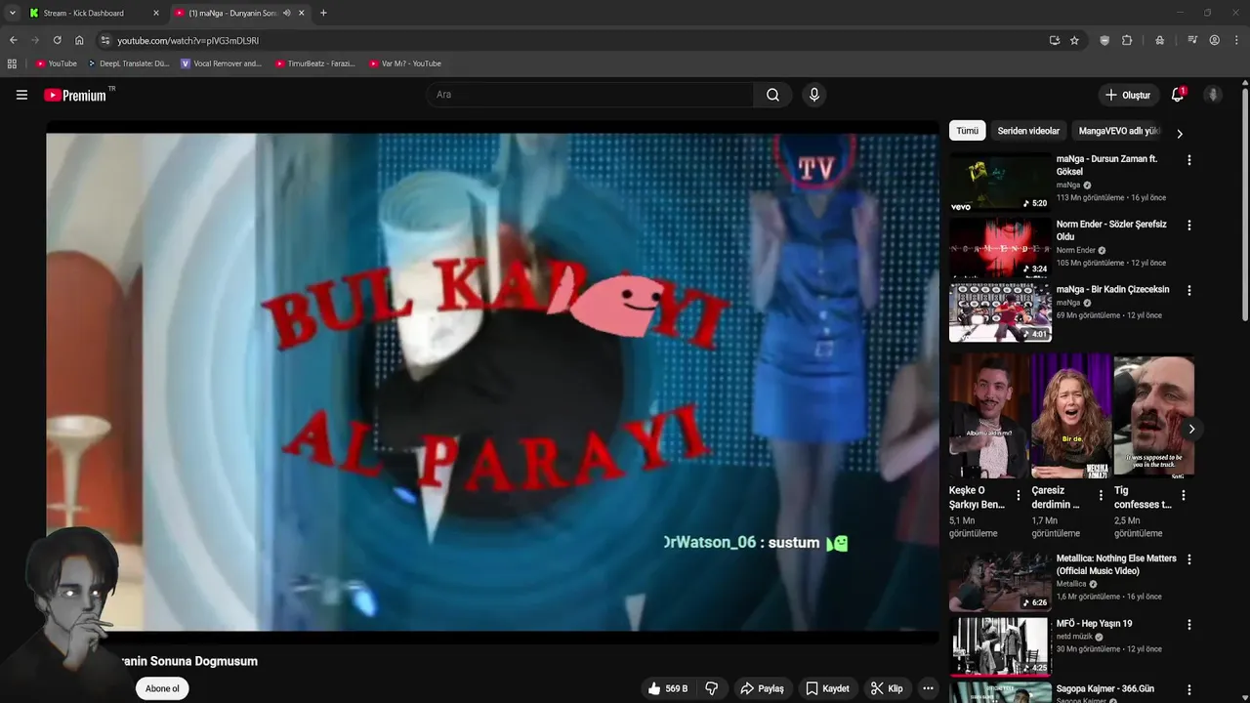Open the apps grid in bookmarks bar
This screenshot has width=1250, height=703.
click(12, 63)
